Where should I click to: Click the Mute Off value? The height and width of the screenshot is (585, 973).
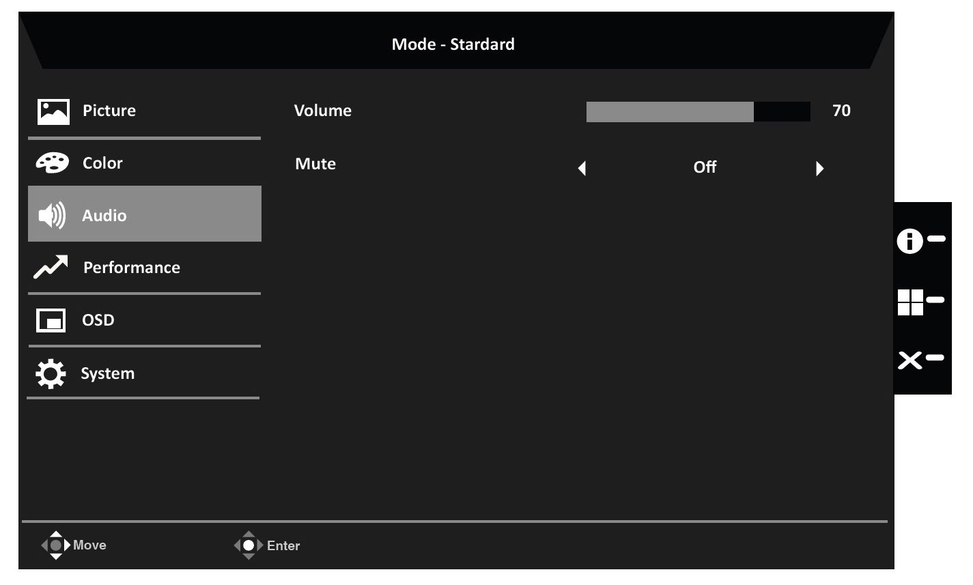(705, 167)
